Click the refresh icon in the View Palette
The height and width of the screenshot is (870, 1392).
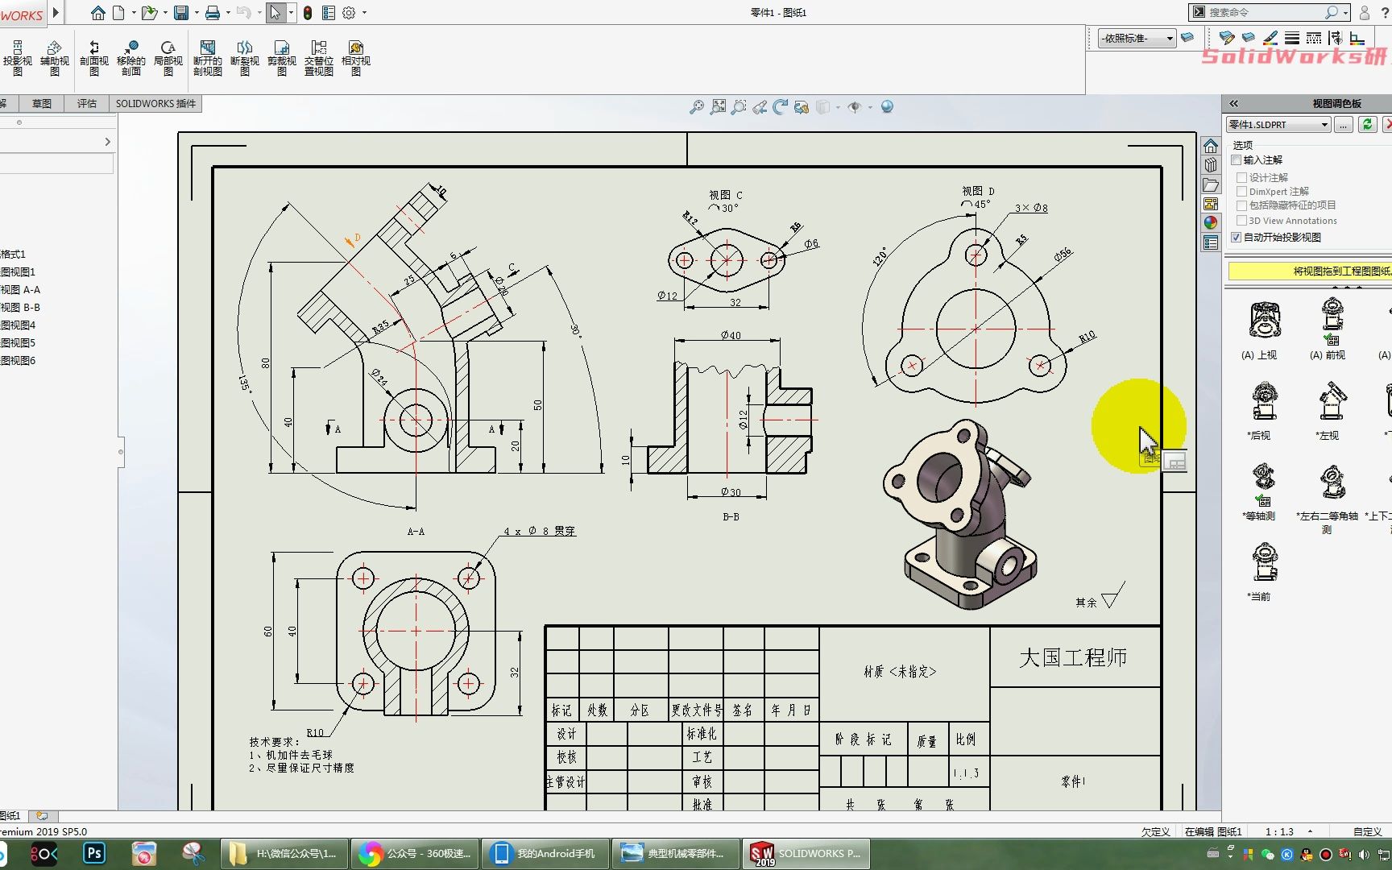tap(1368, 125)
